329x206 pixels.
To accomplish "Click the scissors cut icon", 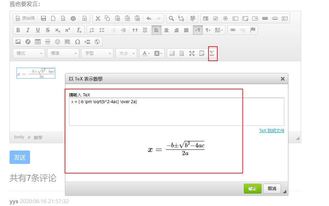I will click(x=98, y=18).
